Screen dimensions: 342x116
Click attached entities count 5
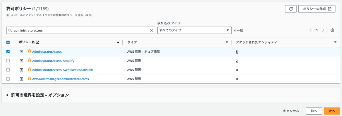tap(237, 52)
